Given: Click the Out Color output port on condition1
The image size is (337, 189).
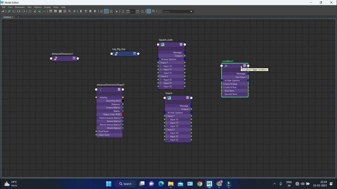Looking at the screenshot, I should [x=248, y=77].
